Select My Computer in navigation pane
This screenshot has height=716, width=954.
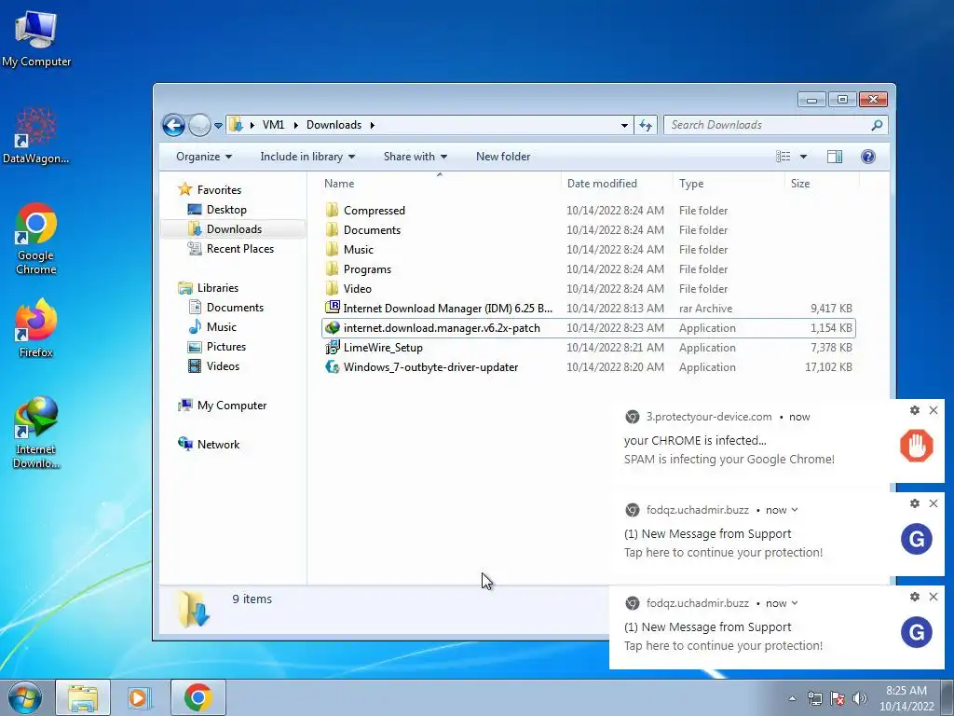point(231,406)
